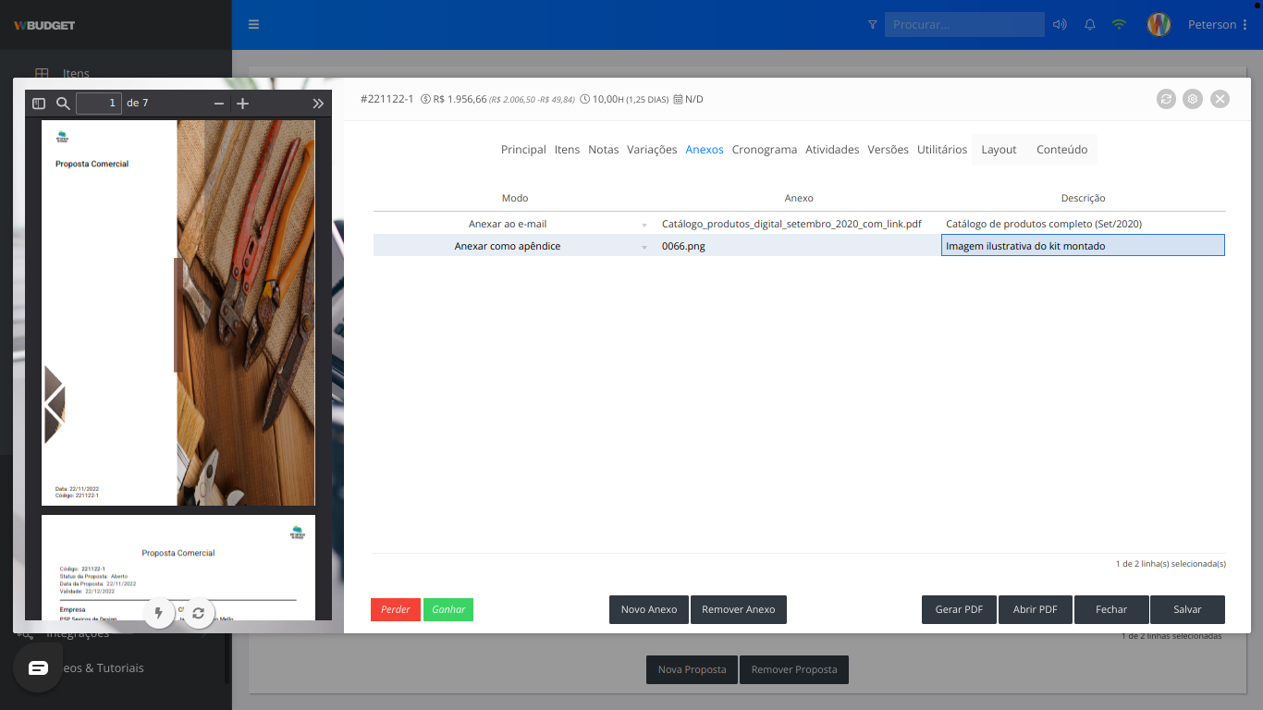Click the Procurar search field
Screen dimensions: 1263x710
click(x=964, y=25)
